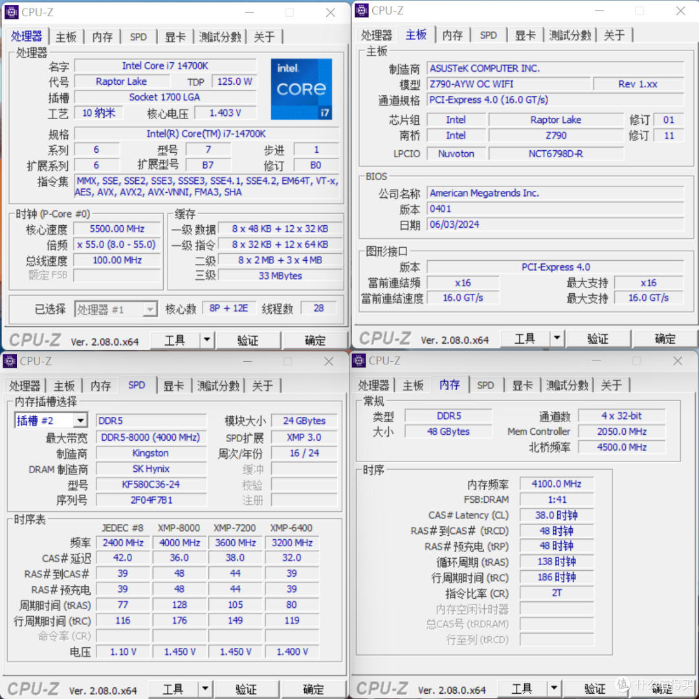Close the mainboard CPU-Z window
Viewport: 699px width, 699px height.
(x=680, y=11)
